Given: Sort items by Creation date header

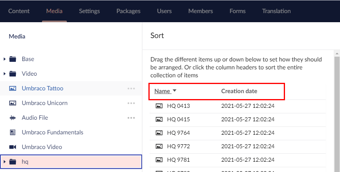Looking at the screenshot, I should coord(239,91).
